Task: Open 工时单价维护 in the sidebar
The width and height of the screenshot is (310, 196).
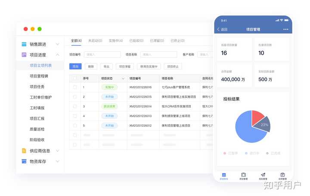Action: (40, 97)
